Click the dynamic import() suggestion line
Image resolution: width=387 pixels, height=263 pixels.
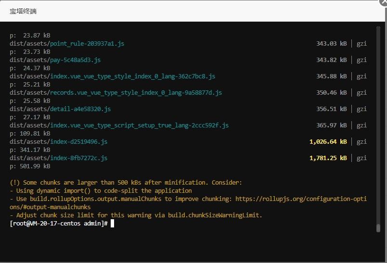tap(101, 191)
